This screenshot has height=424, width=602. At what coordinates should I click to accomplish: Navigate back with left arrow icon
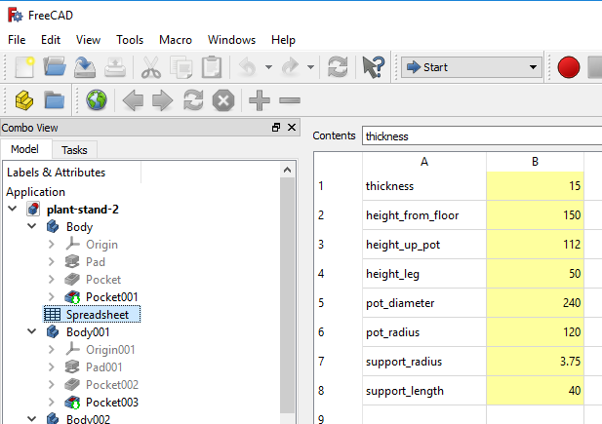[x=133, y=100]
